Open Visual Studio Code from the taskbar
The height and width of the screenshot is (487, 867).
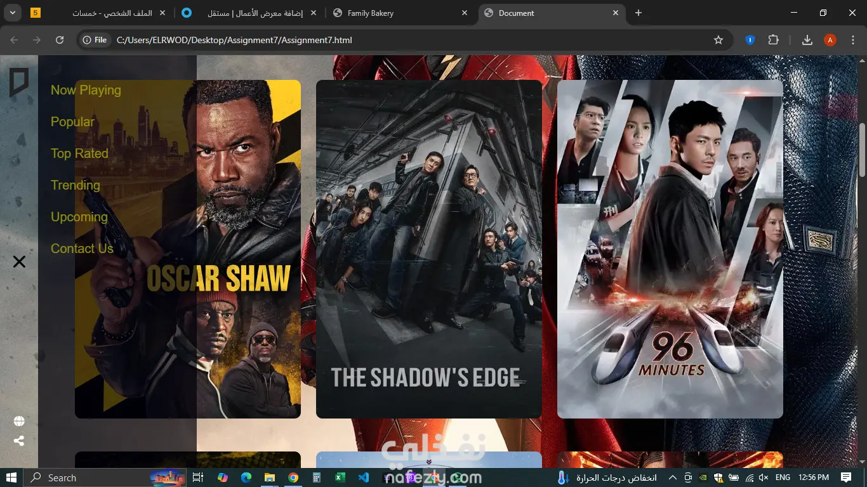(363, 477)
